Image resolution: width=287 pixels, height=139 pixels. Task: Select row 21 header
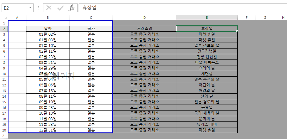[4, 136]
